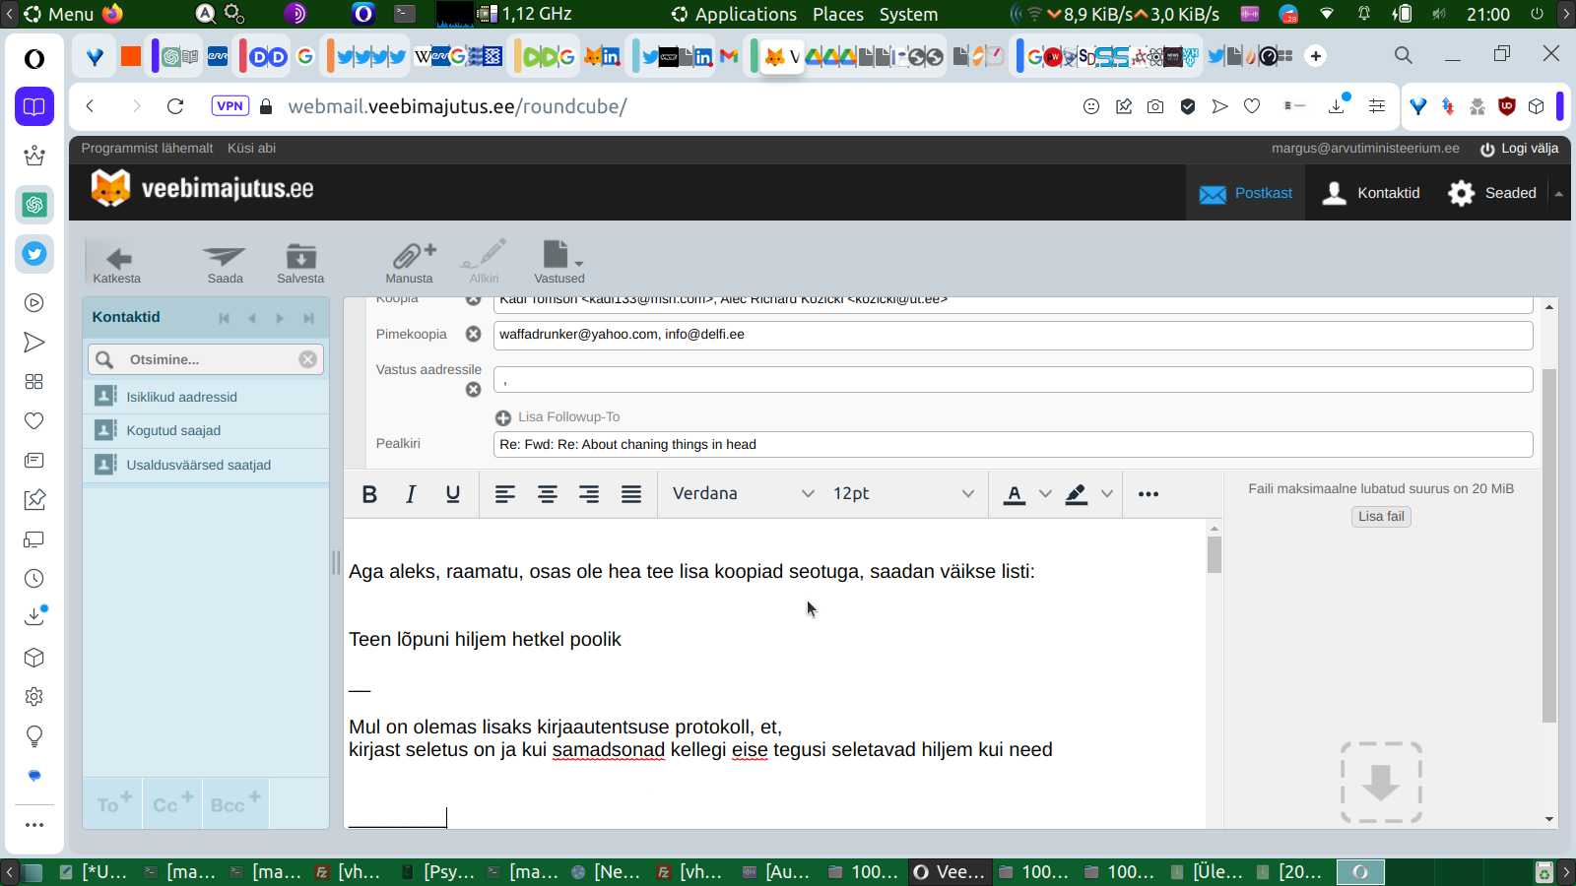Click the VPN badge in address bar
The image size is (1576, 886).
coord(230,106)
